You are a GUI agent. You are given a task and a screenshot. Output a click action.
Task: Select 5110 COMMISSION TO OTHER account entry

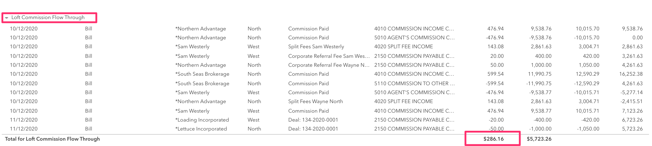pyautogui.click(x=414, y=83)
